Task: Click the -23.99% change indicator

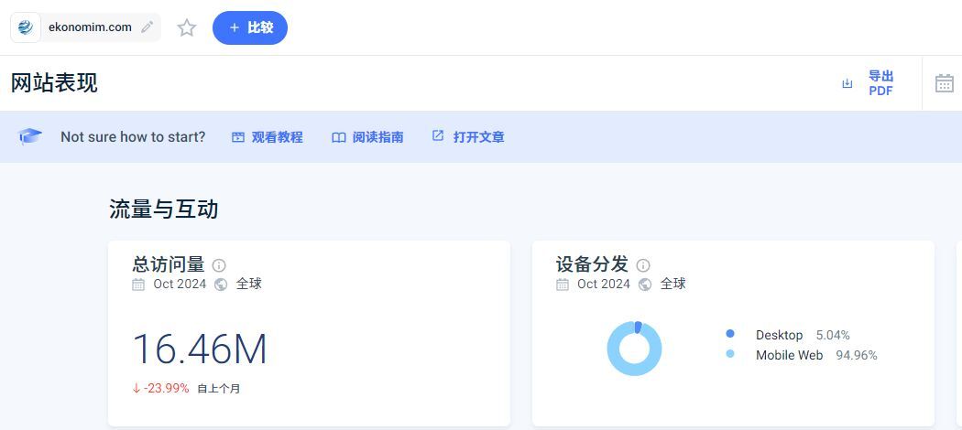Action: tap(166, 388)
